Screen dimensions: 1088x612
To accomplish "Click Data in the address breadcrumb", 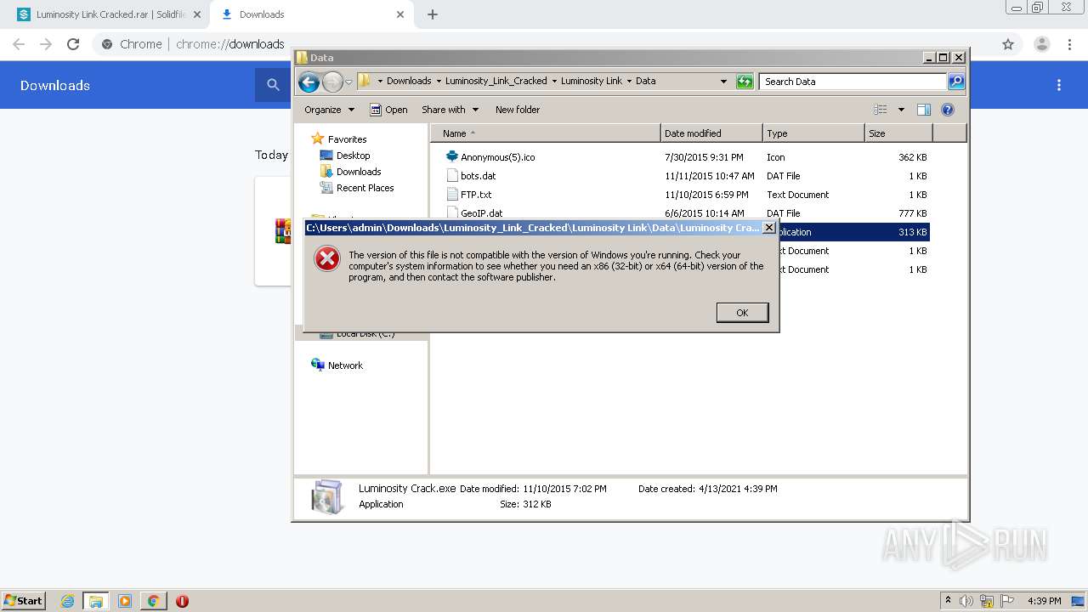I will coord(646,81).
